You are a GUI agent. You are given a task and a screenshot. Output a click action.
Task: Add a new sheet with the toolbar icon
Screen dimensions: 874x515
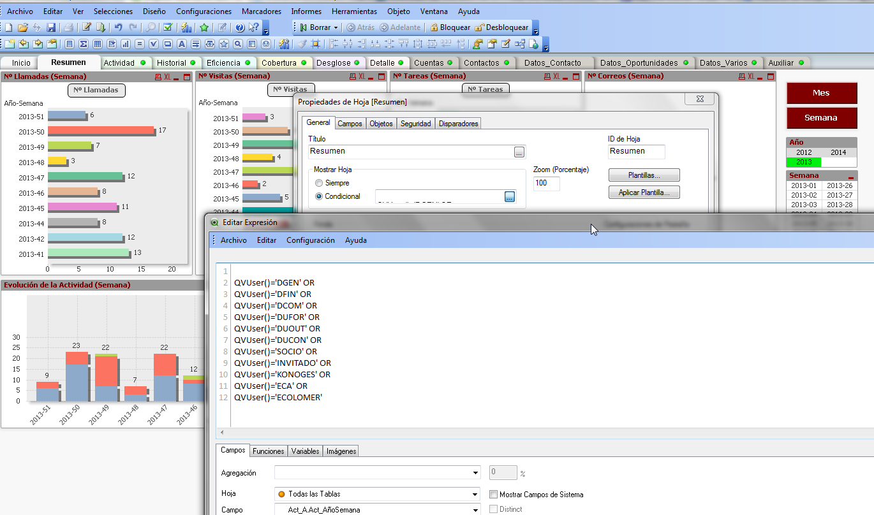click(9, 44)
